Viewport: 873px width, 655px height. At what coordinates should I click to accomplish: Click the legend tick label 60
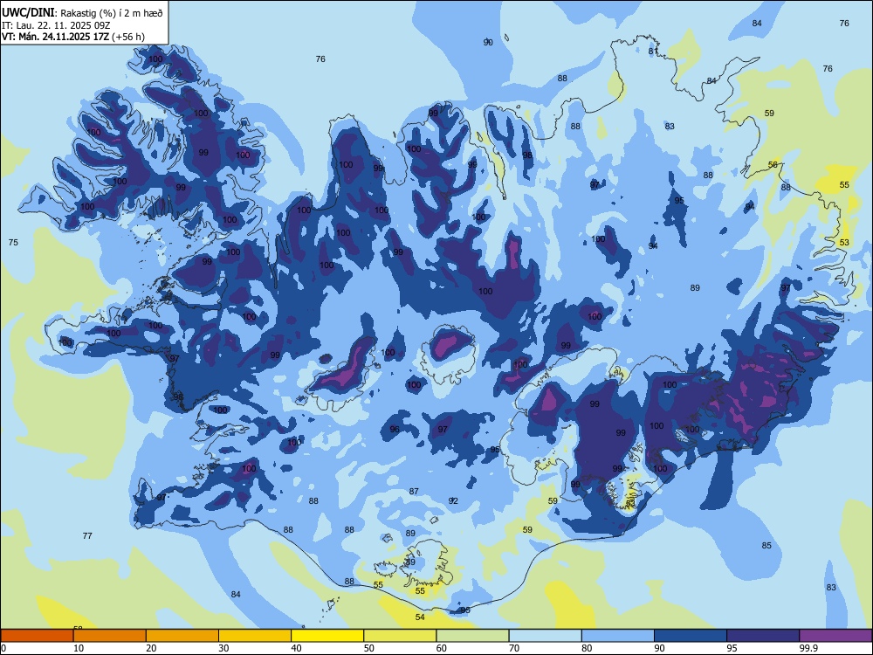click(442, 648)
